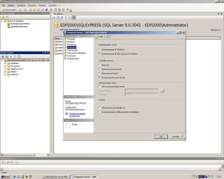Click the filter funnel icon in Riepilogo toolbar
Viewport: 224px width, 179px height.
(x=66, y=18)
